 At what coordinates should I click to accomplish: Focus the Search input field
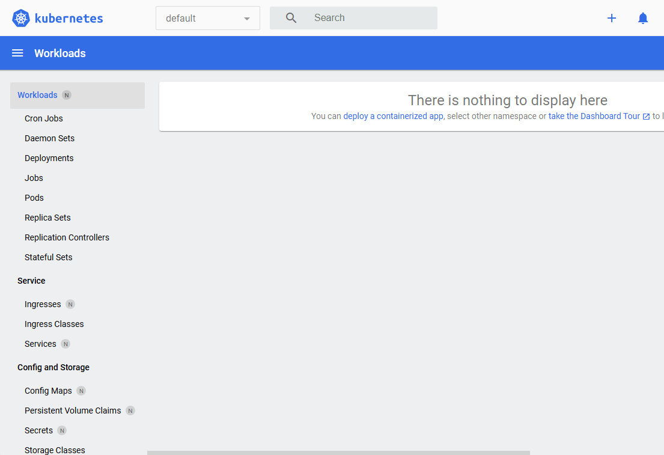(x=353, y=18)
